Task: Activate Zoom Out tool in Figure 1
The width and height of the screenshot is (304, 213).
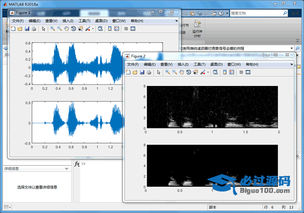Action: click(x=60, y=29)
